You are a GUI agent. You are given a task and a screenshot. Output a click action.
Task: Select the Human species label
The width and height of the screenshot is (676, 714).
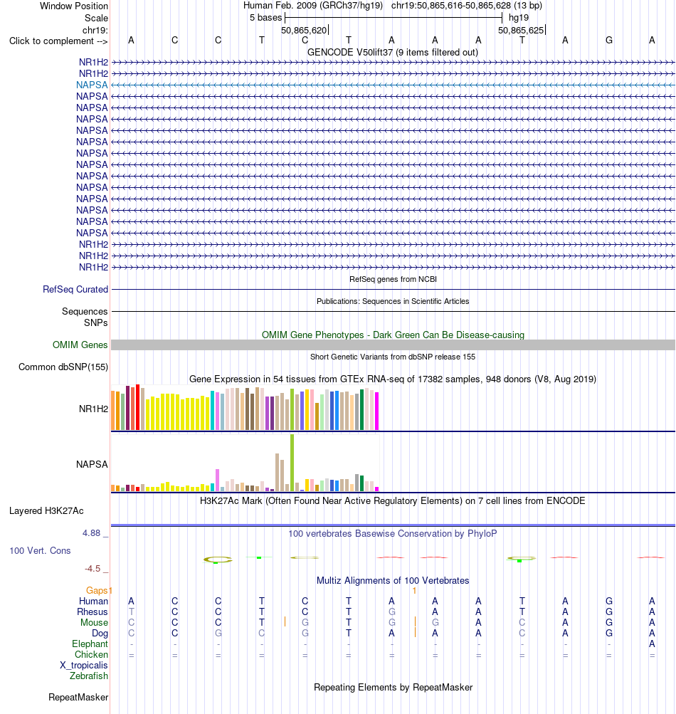click(93, 601)
